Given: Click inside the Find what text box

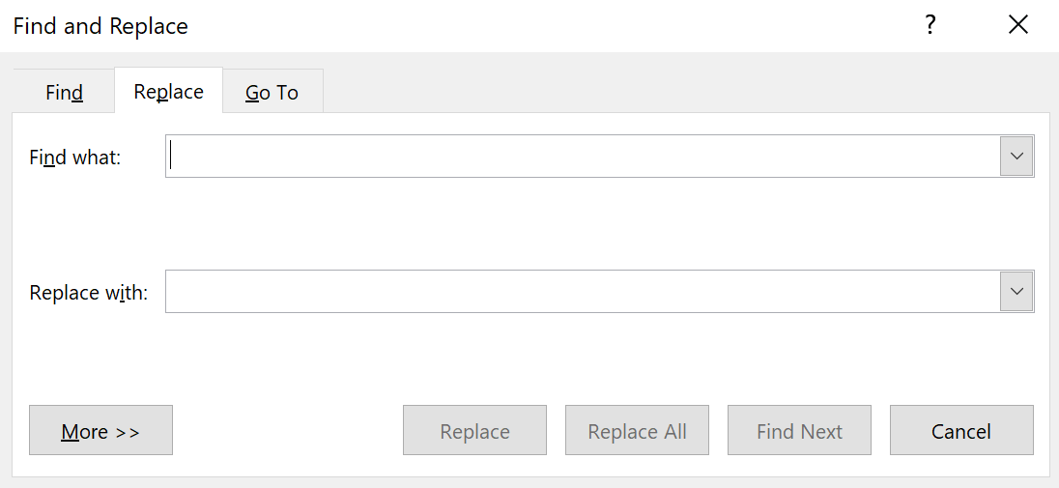Looking at the screenshot, I should [x=580, y=157].
